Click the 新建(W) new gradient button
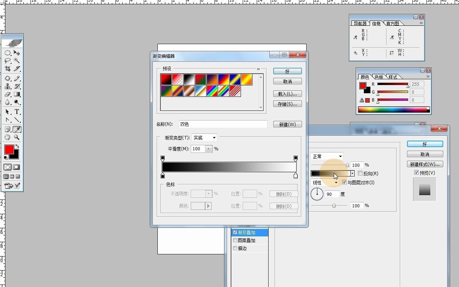This screenshot has height=287, width=459. pos(287,124)
